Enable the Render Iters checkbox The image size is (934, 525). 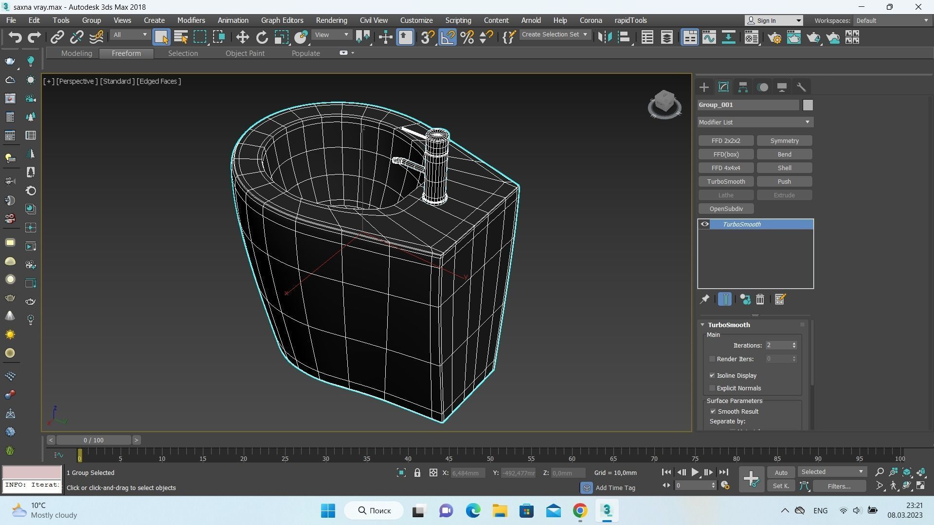click(x=712, y=359)
